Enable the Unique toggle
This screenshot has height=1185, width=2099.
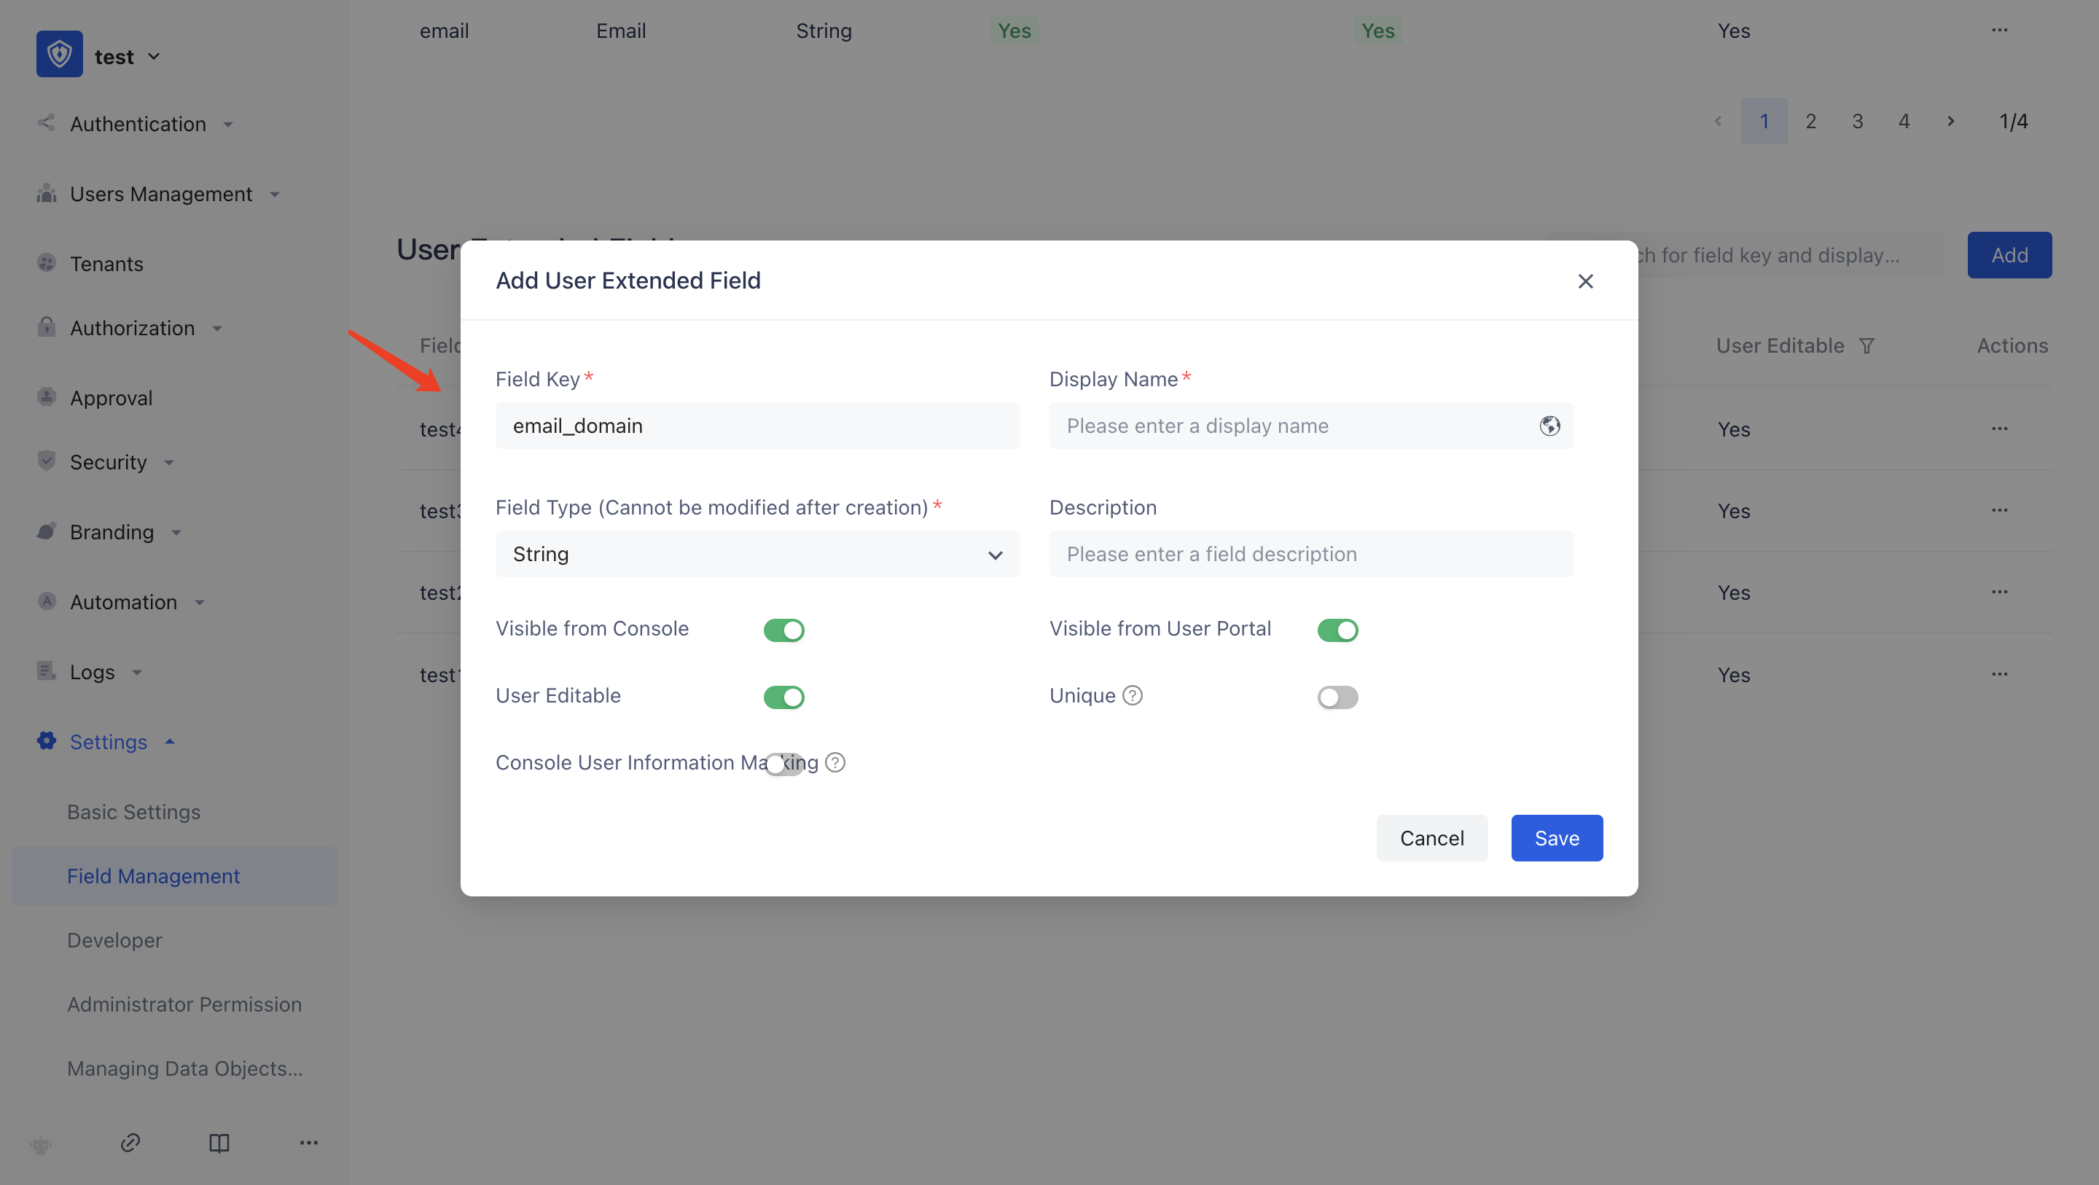point(1337,697)
